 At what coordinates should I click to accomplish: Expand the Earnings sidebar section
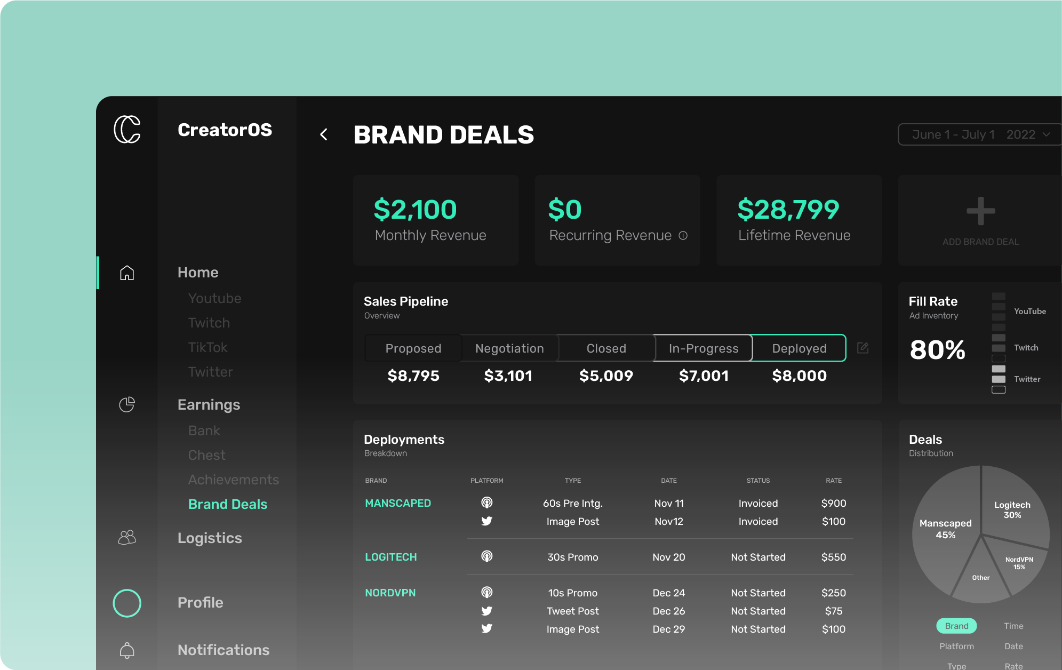pyautogui.click(x=209, y=404)
